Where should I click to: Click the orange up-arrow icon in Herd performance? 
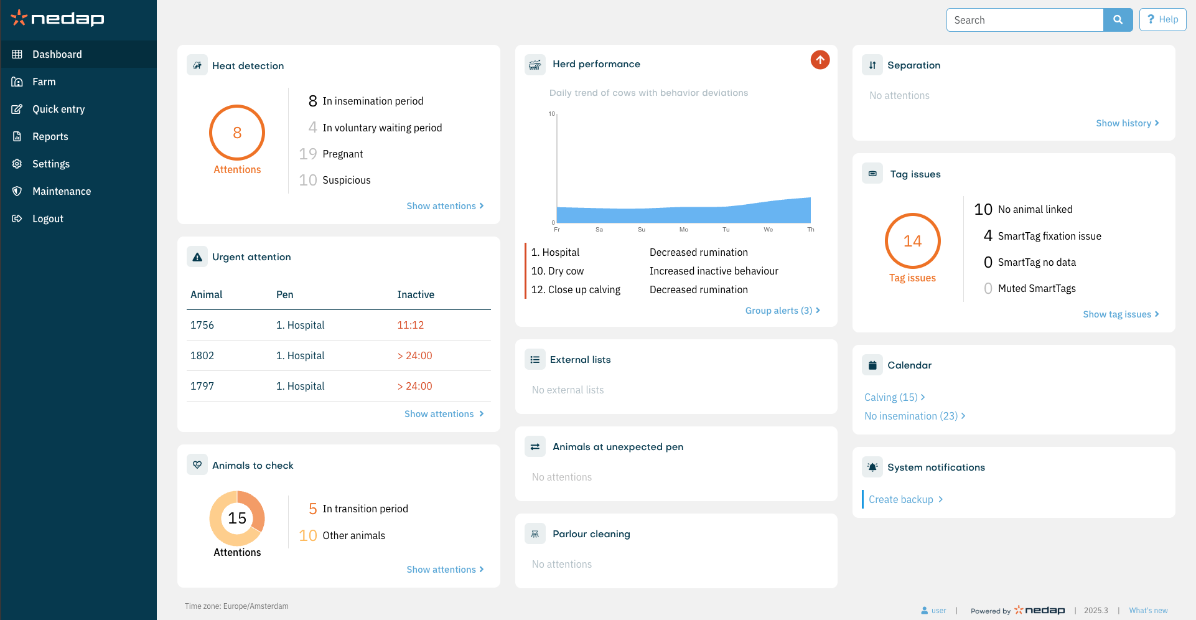820,60
